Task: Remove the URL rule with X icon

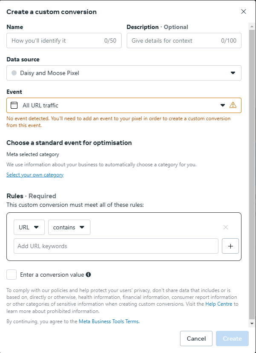Action: pos(226,227)
